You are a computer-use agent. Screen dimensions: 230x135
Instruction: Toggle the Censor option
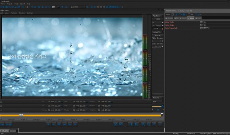[158, 29]
